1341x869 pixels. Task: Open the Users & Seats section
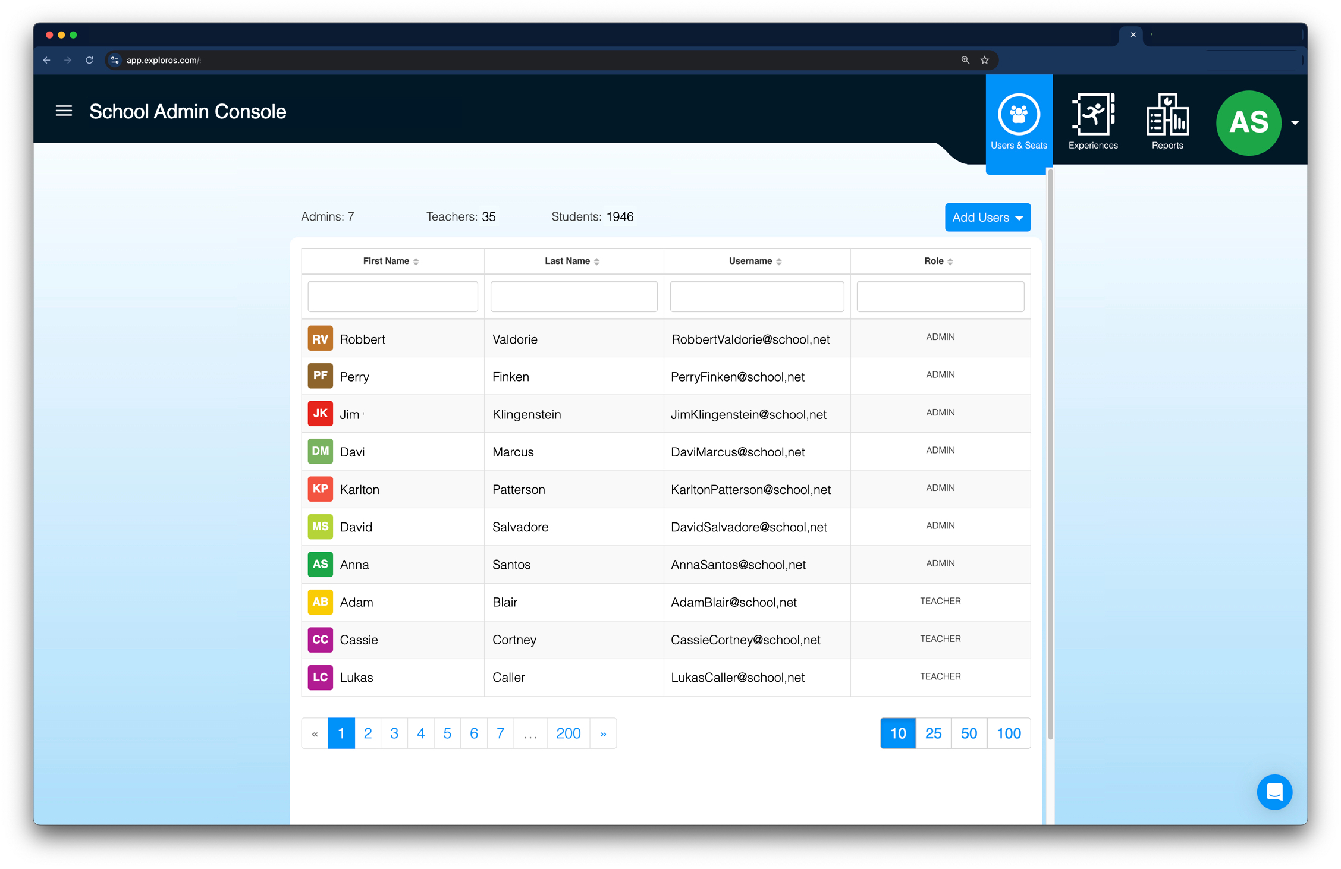point(1018,122)
